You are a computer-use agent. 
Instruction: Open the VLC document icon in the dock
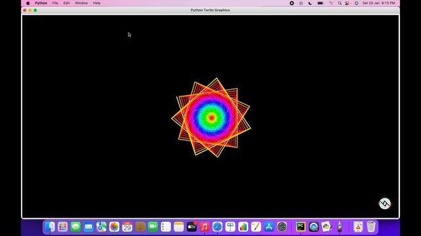358,227
